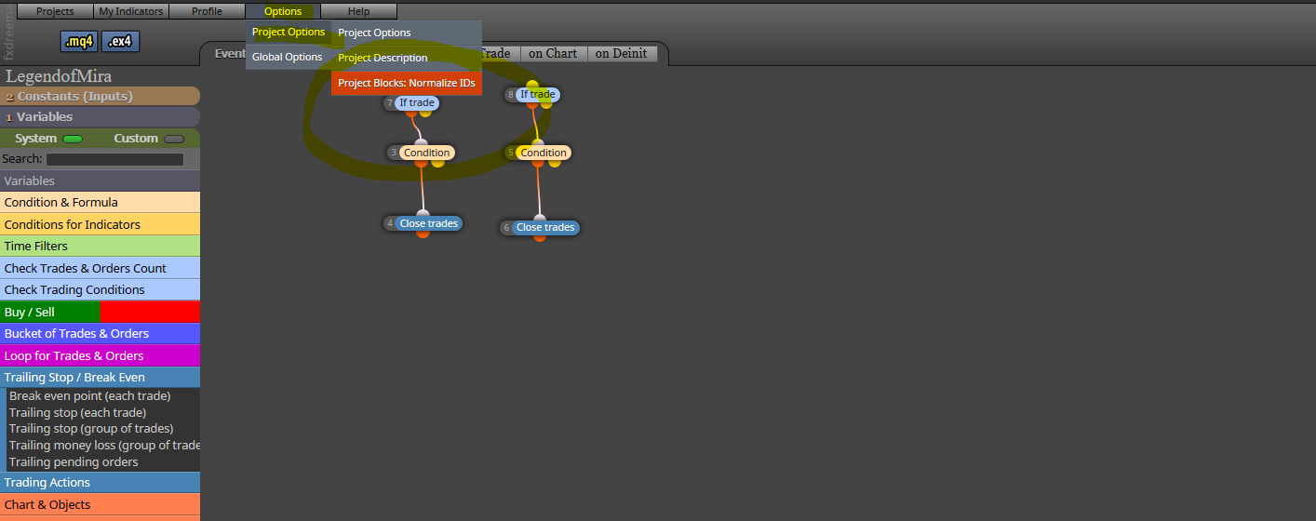Enable the Custom blocks toggle
This screenshot has height=521, width=1316.
(x=174, y=139)
